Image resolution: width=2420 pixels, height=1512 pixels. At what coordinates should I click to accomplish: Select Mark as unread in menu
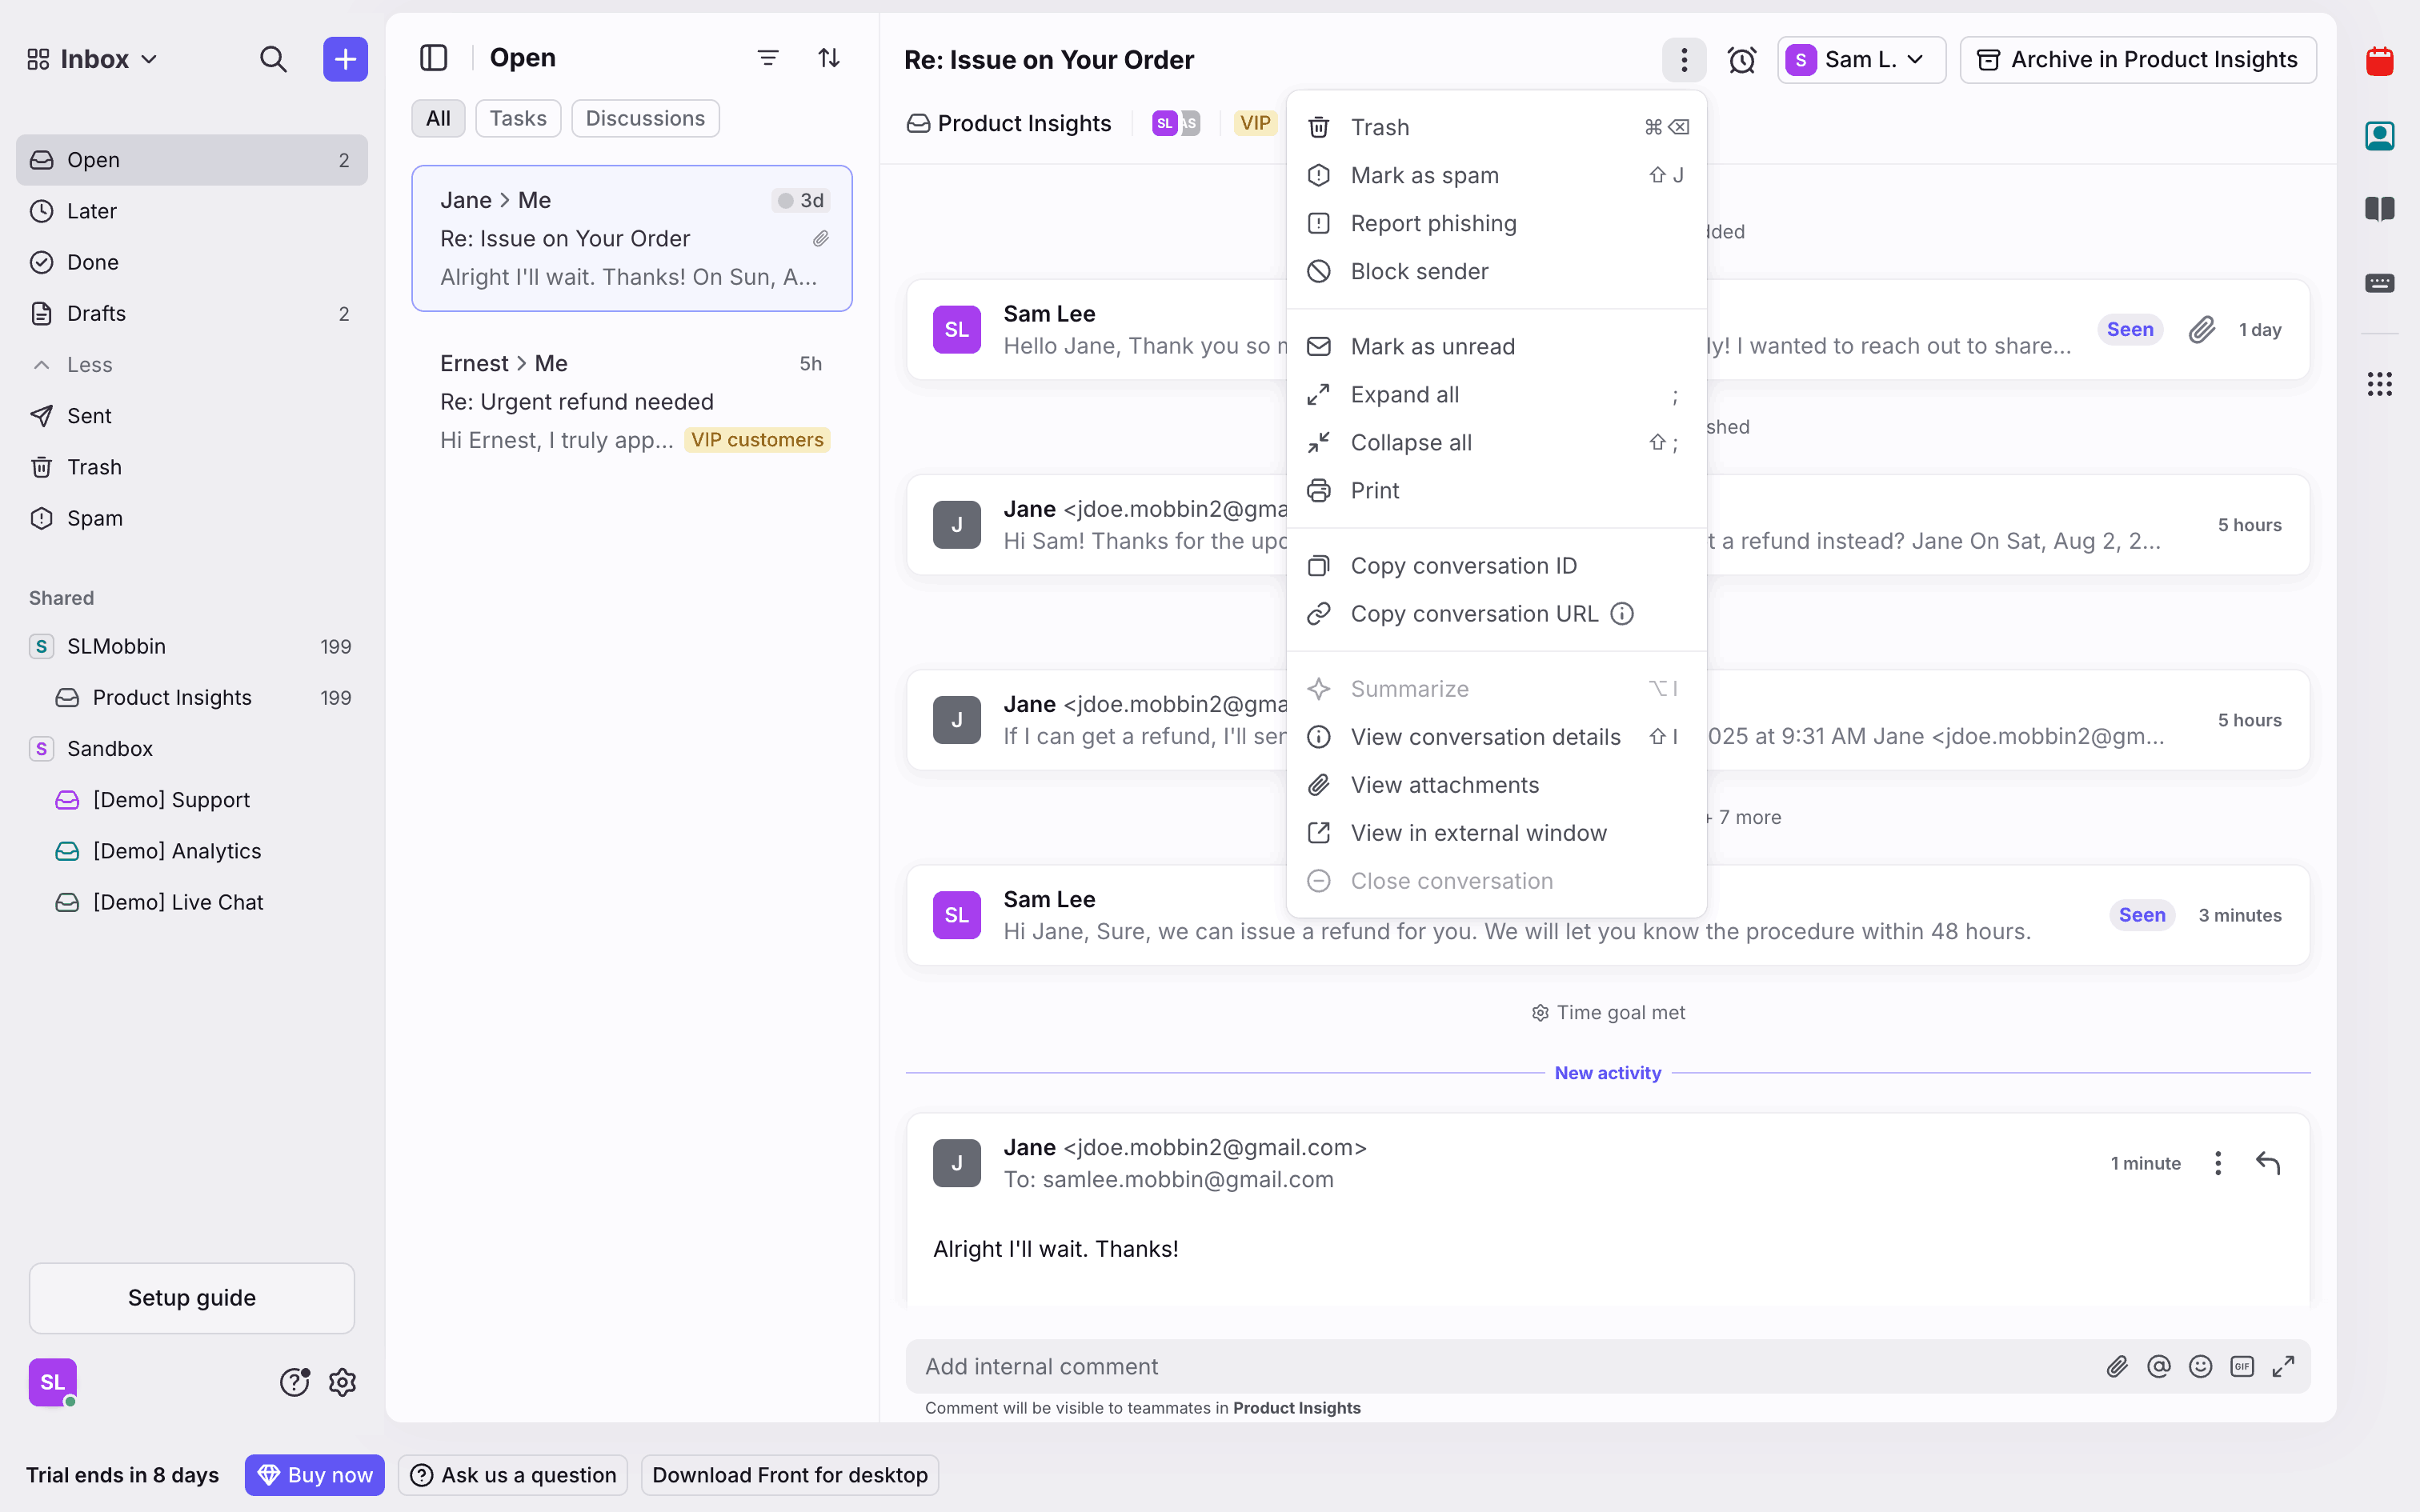pyautogui.click(x=1432, y=346)
